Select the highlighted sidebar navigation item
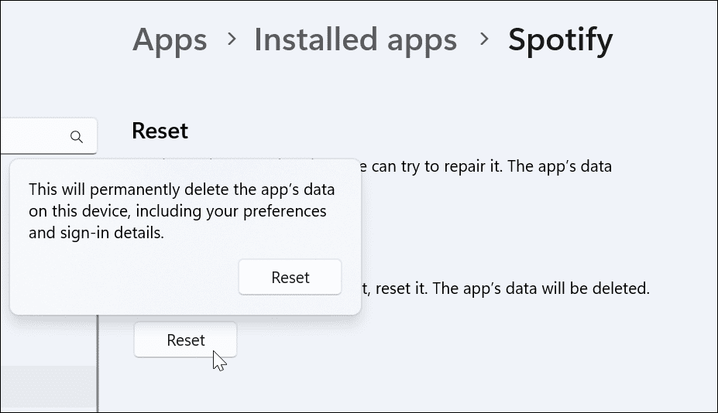This screenshot has height=413, width=718. pyautogui.click(x=46, y=385)
